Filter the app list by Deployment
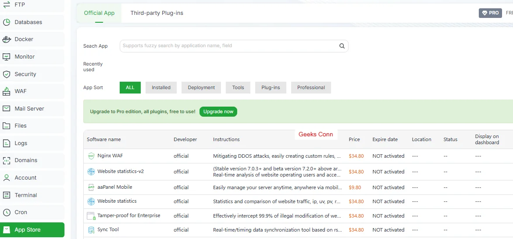The height and width of the screenshot is (239, 513). click(x=201, y=87)
